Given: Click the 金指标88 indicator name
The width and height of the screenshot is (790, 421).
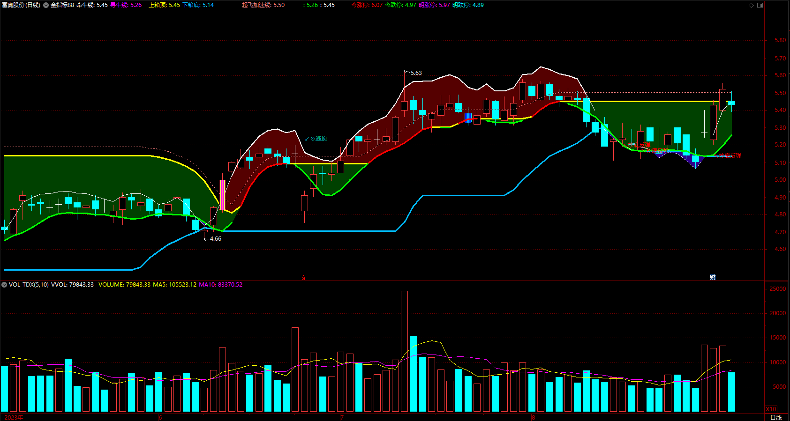Looking at the screenshot, I should click(x=62, y=5).
